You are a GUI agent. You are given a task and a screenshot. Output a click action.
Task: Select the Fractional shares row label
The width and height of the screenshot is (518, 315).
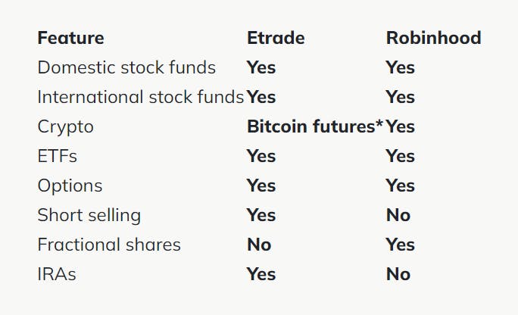109,245
